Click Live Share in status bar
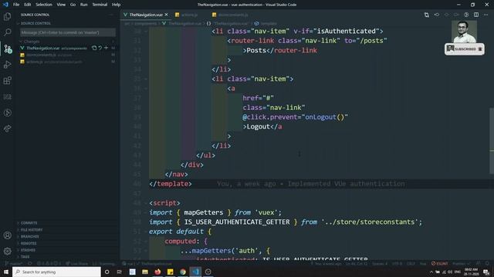The width and height of the screenshot is (494, 277). [77, 263]
